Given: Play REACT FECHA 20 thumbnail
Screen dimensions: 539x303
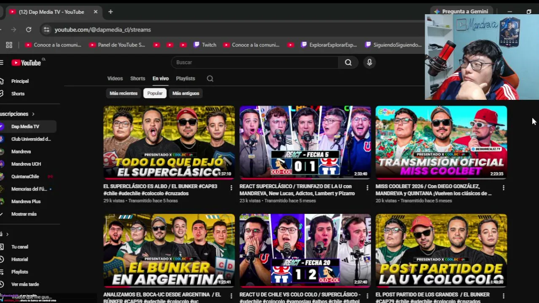Looking at the screenshot, I should click(305, 250).
